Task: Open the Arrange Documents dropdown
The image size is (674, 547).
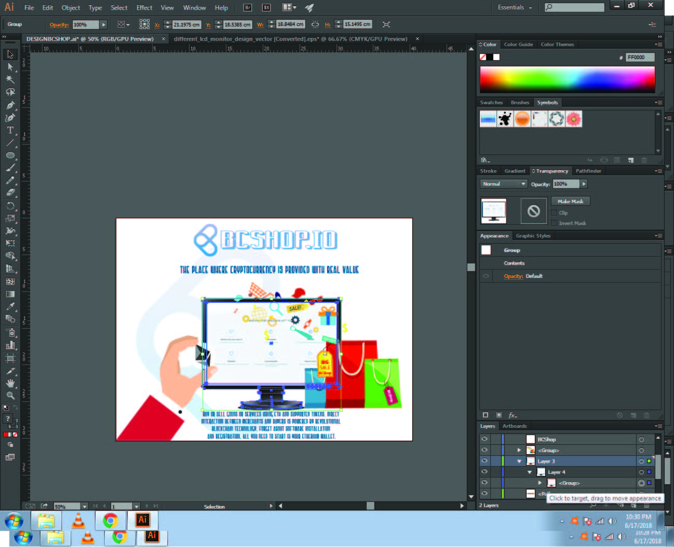Action: [289, 7]
